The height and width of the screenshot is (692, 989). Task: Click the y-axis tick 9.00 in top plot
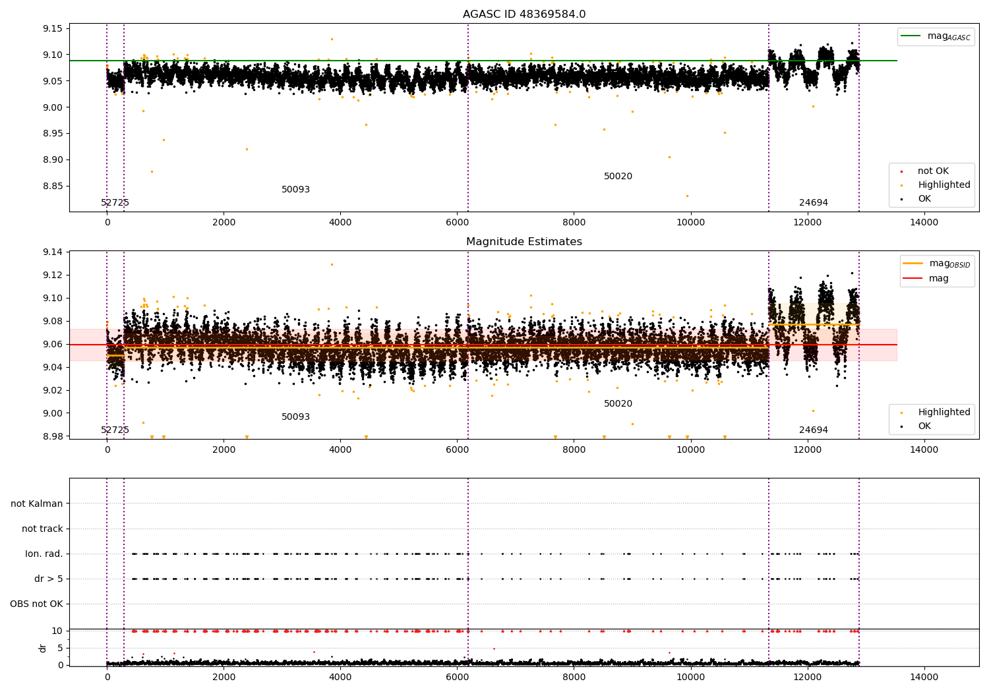point(53,107)
